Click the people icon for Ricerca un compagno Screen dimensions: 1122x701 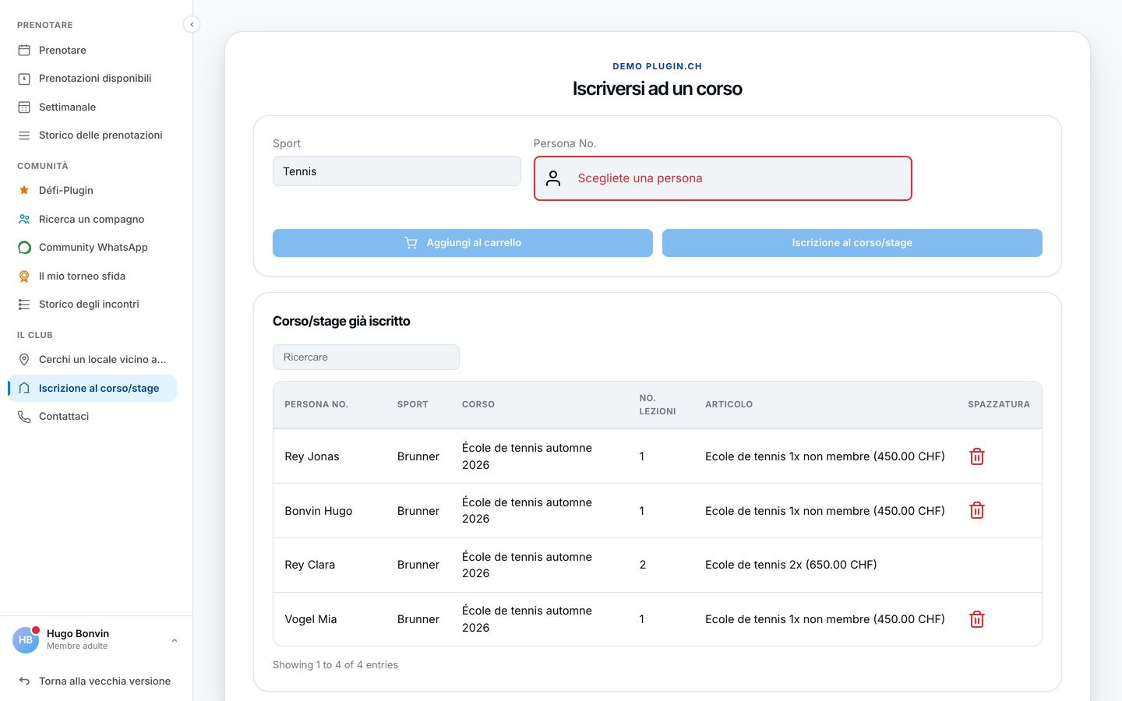click(x=24, y=219)
